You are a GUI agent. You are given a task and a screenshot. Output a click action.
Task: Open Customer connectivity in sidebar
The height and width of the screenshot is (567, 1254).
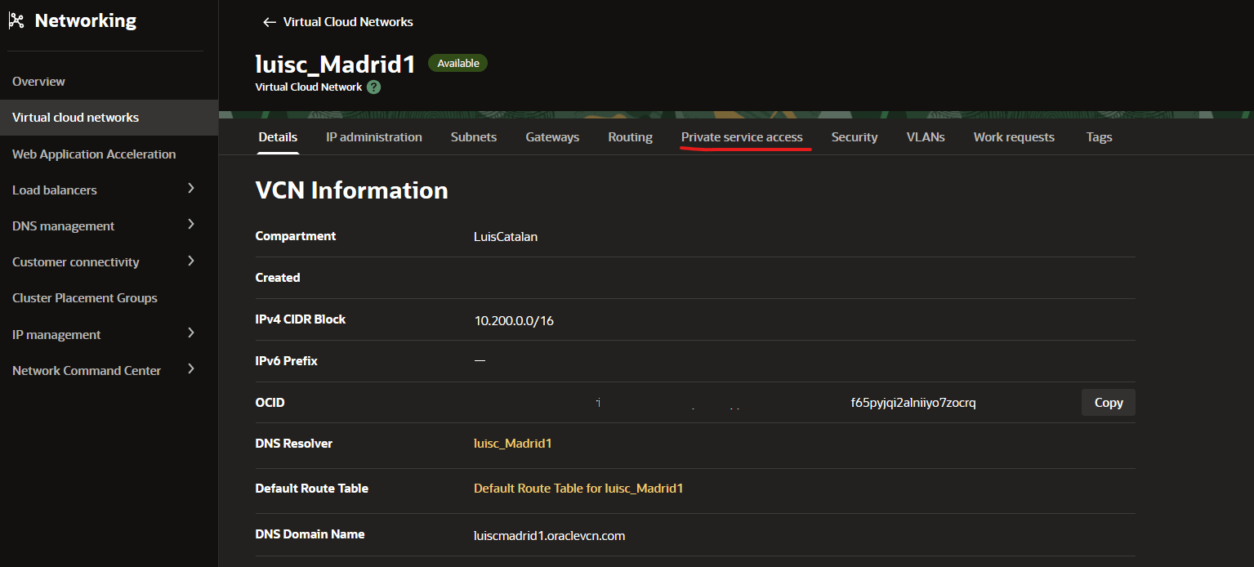point(76,262)
